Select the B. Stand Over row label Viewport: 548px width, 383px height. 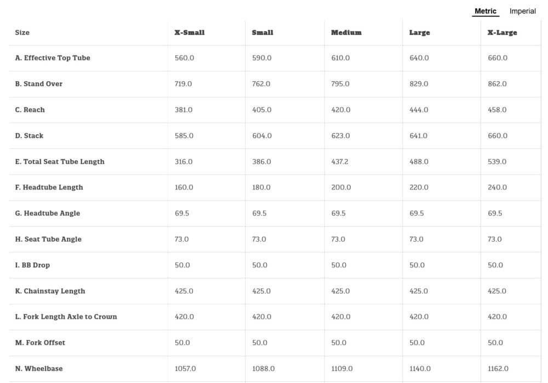point(39,84)
